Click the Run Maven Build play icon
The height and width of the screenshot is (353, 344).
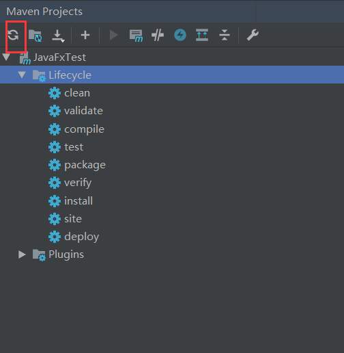(113, 35)
